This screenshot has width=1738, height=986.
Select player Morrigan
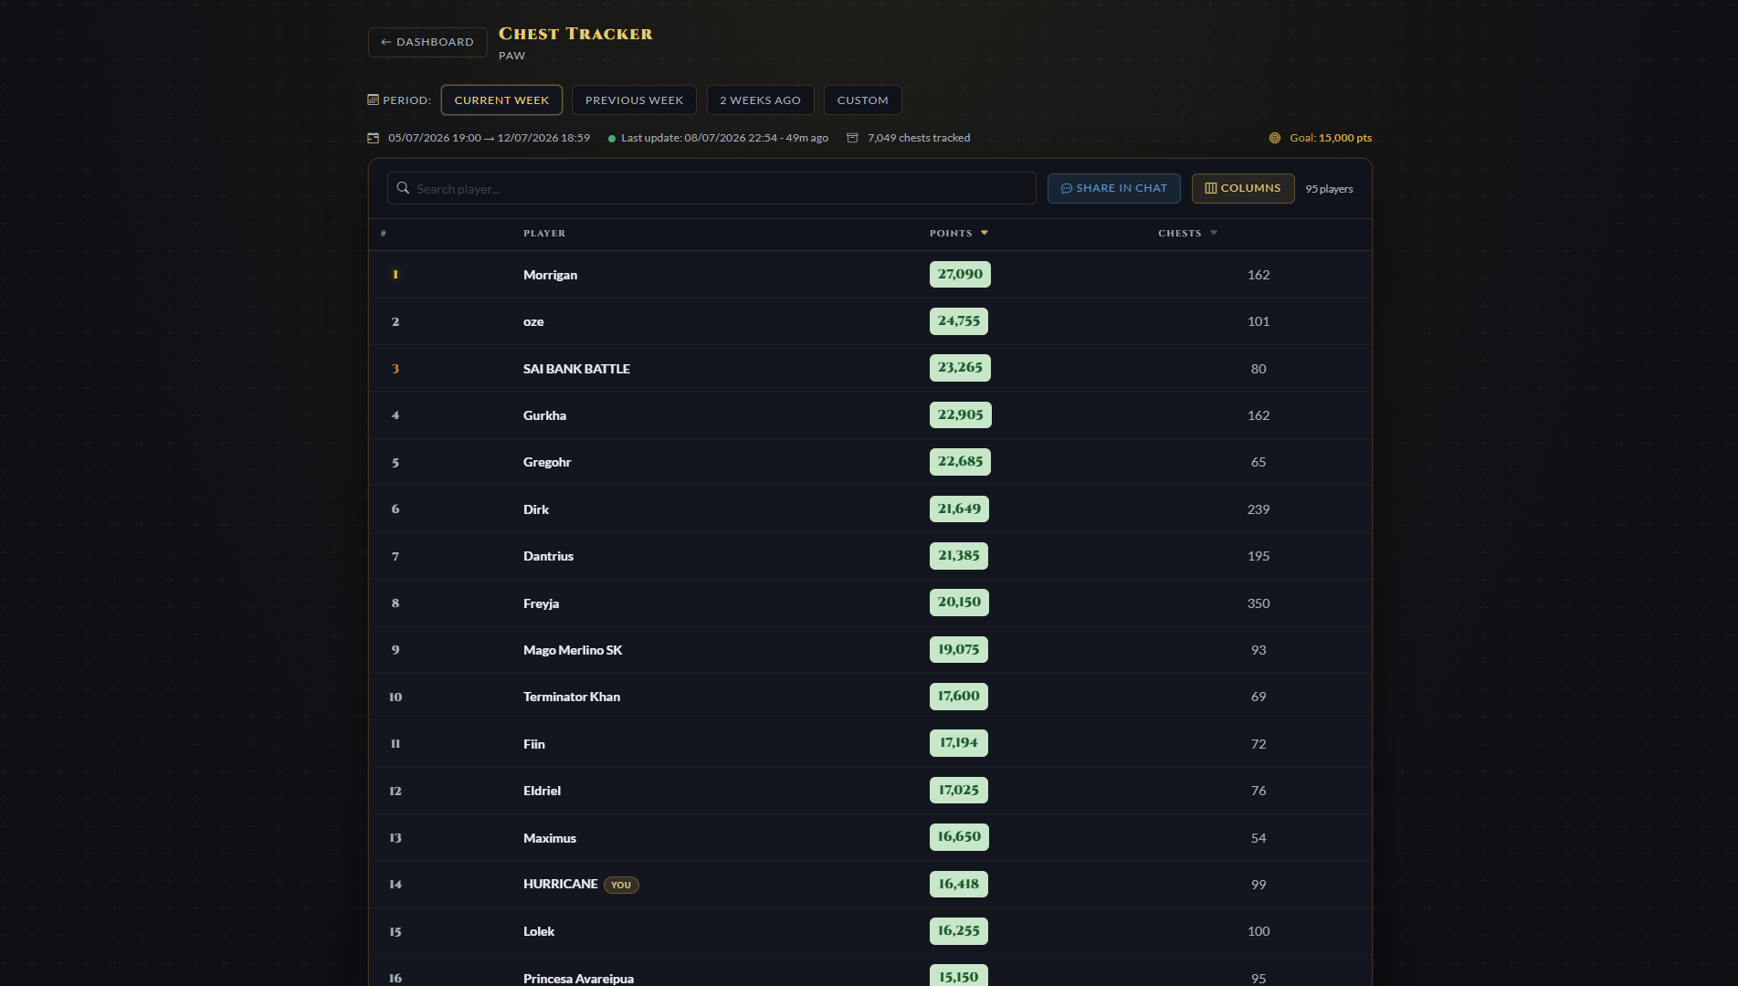click(x=550, y=275)
